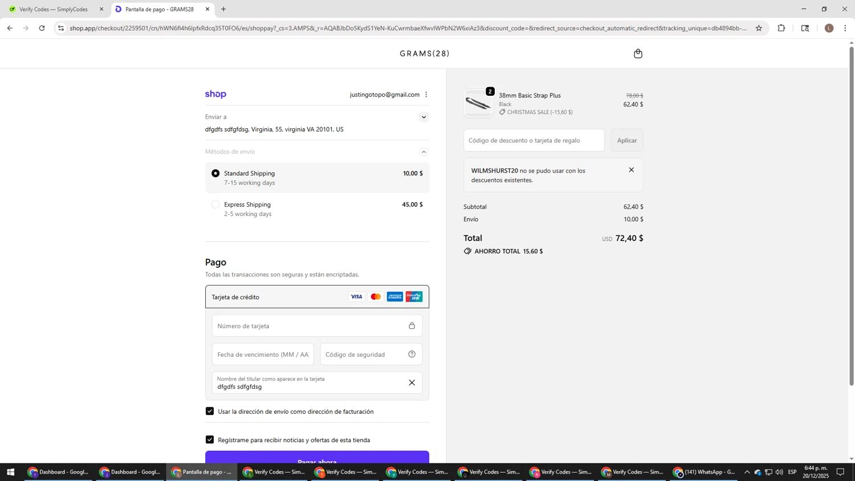The image size is (855, 481).
Task: Click the card number lock icon
Action: point(412,326)
